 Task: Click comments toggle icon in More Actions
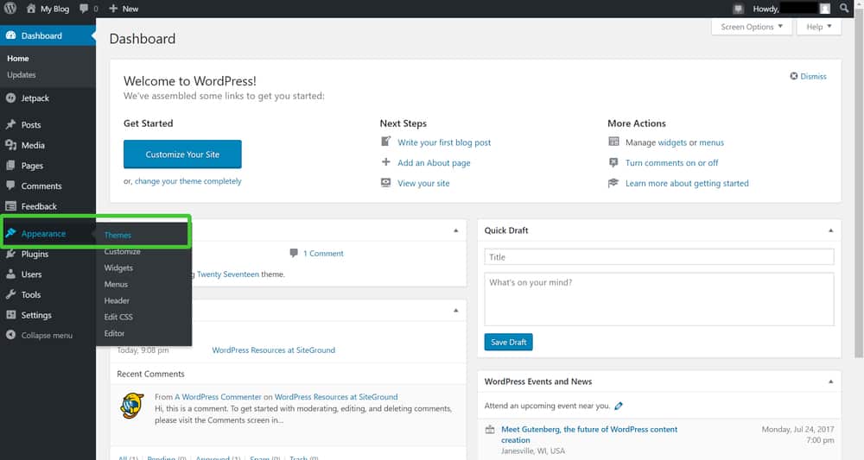point(613,162)
